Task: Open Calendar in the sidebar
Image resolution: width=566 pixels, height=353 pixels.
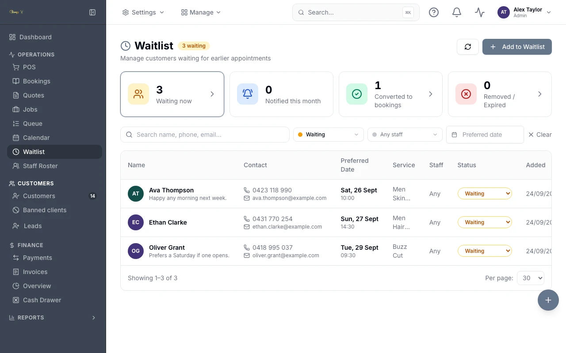Action: tap(55, 138)
